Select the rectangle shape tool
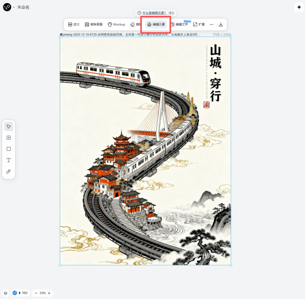This screenshot has width=305, height=299. pyautogui.click(x=8, y=149)
